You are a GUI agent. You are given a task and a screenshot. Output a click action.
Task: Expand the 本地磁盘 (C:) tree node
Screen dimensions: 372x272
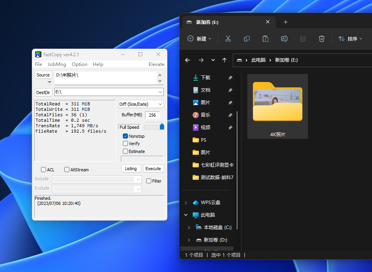(x=189, y=228)
